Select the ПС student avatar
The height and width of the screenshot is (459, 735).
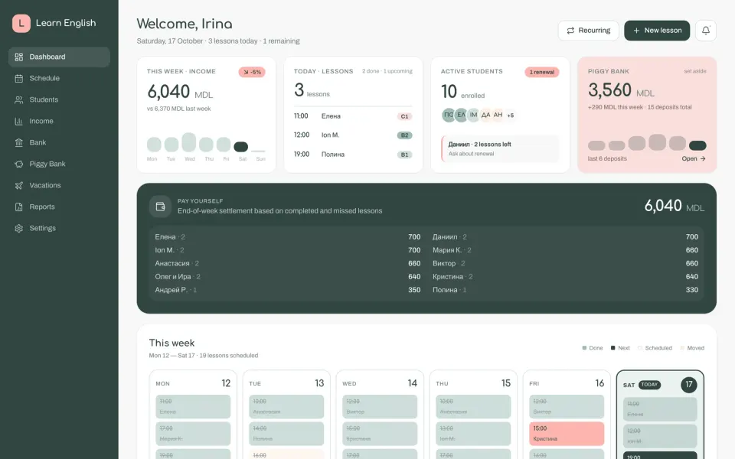[x=449, y=115]
